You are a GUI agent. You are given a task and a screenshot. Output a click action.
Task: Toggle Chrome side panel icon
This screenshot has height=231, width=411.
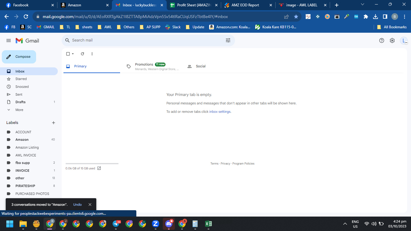[x=385, y=17]
